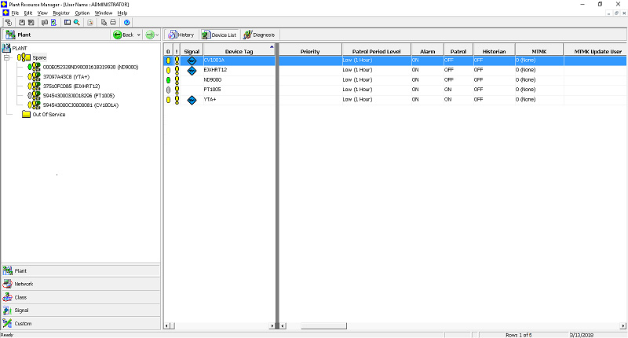This screenshot has width=628, height=338.
Task: Sort by Patrol Period Level column header
Action: 371,51
